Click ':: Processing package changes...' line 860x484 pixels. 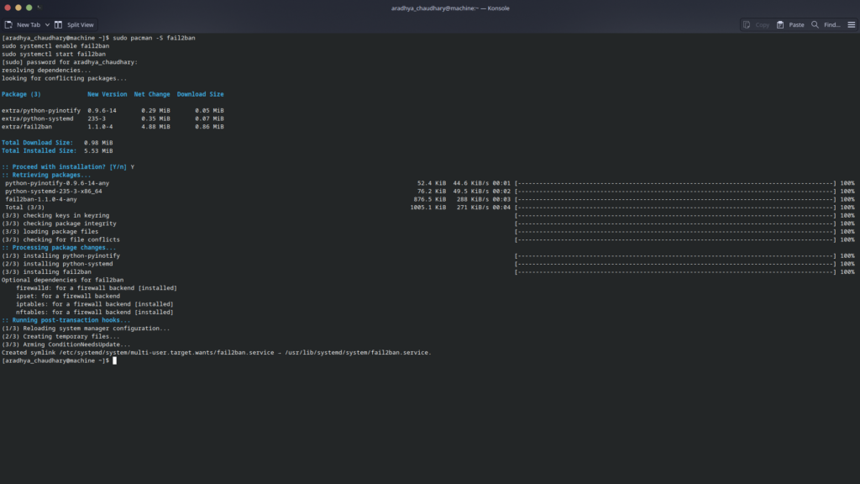59,248
